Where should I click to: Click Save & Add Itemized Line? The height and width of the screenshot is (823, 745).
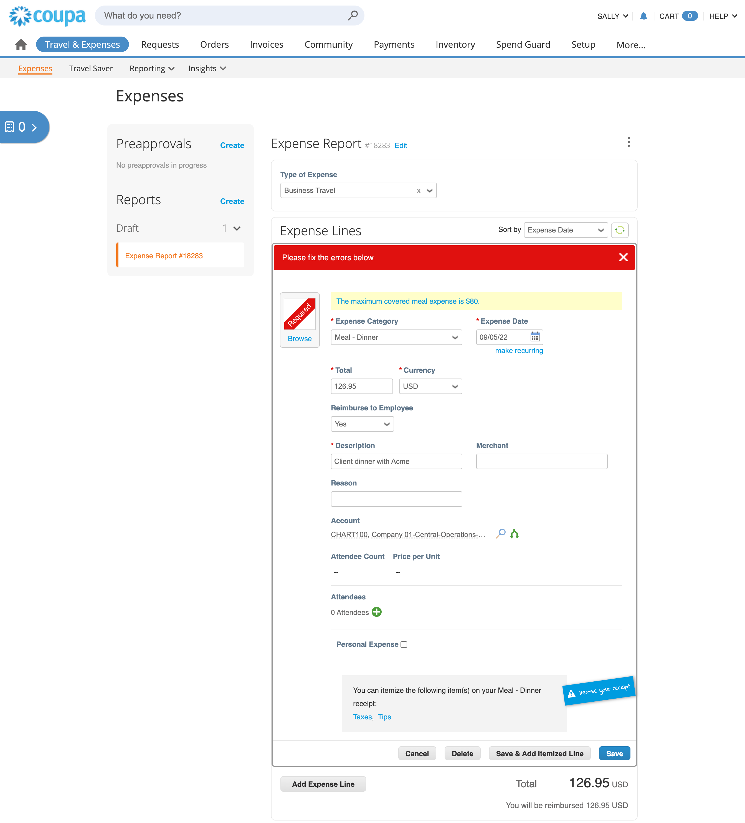539,753
